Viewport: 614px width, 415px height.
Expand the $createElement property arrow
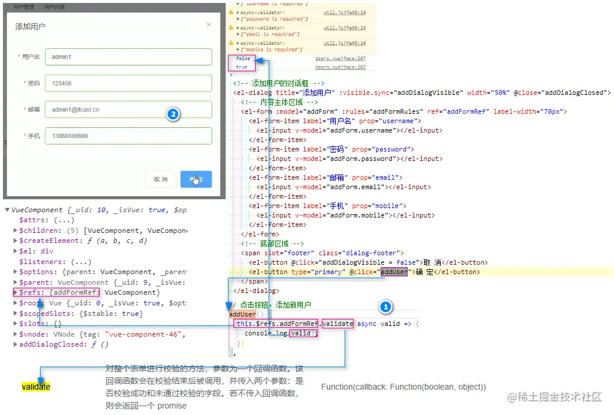[15, 241]
